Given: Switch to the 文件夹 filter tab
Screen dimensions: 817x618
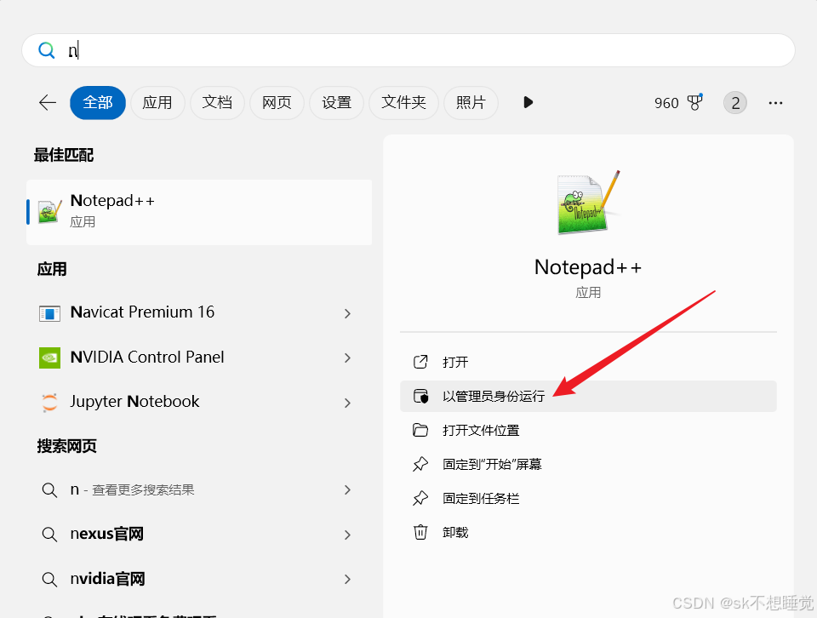Looking at the screenshot, I should coord(403,103).
